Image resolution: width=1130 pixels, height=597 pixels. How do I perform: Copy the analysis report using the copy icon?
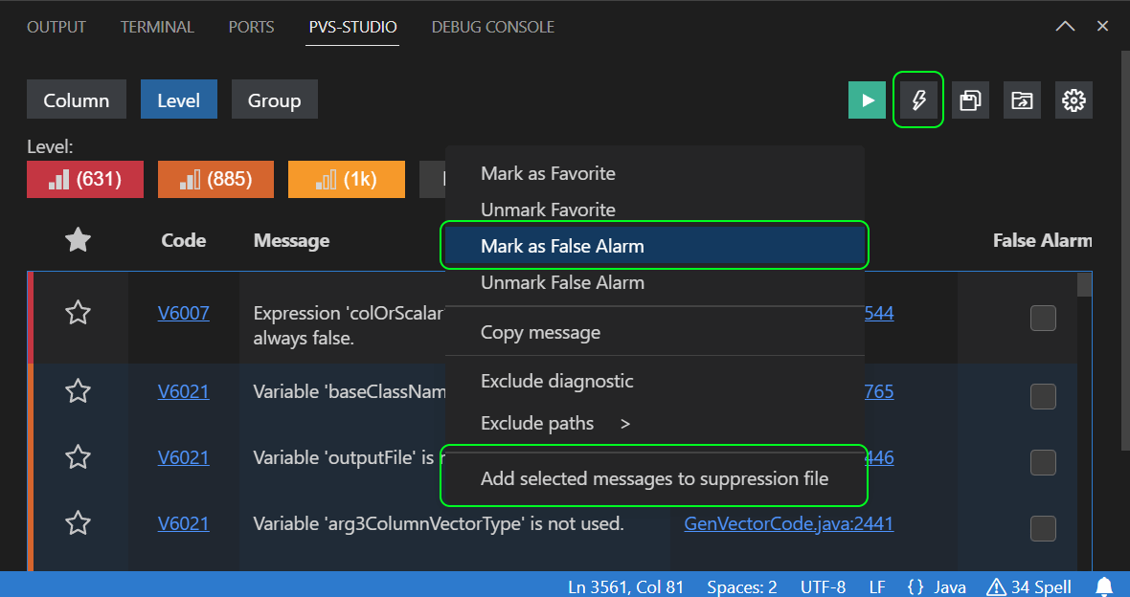click(x=970, y=99)
